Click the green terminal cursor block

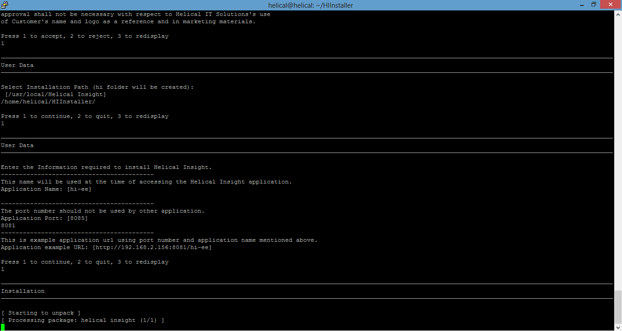point(3,327)
